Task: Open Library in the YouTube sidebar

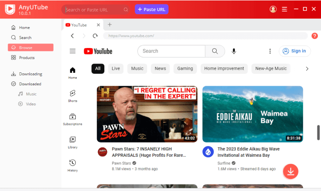Action: [x=73, y=143]
